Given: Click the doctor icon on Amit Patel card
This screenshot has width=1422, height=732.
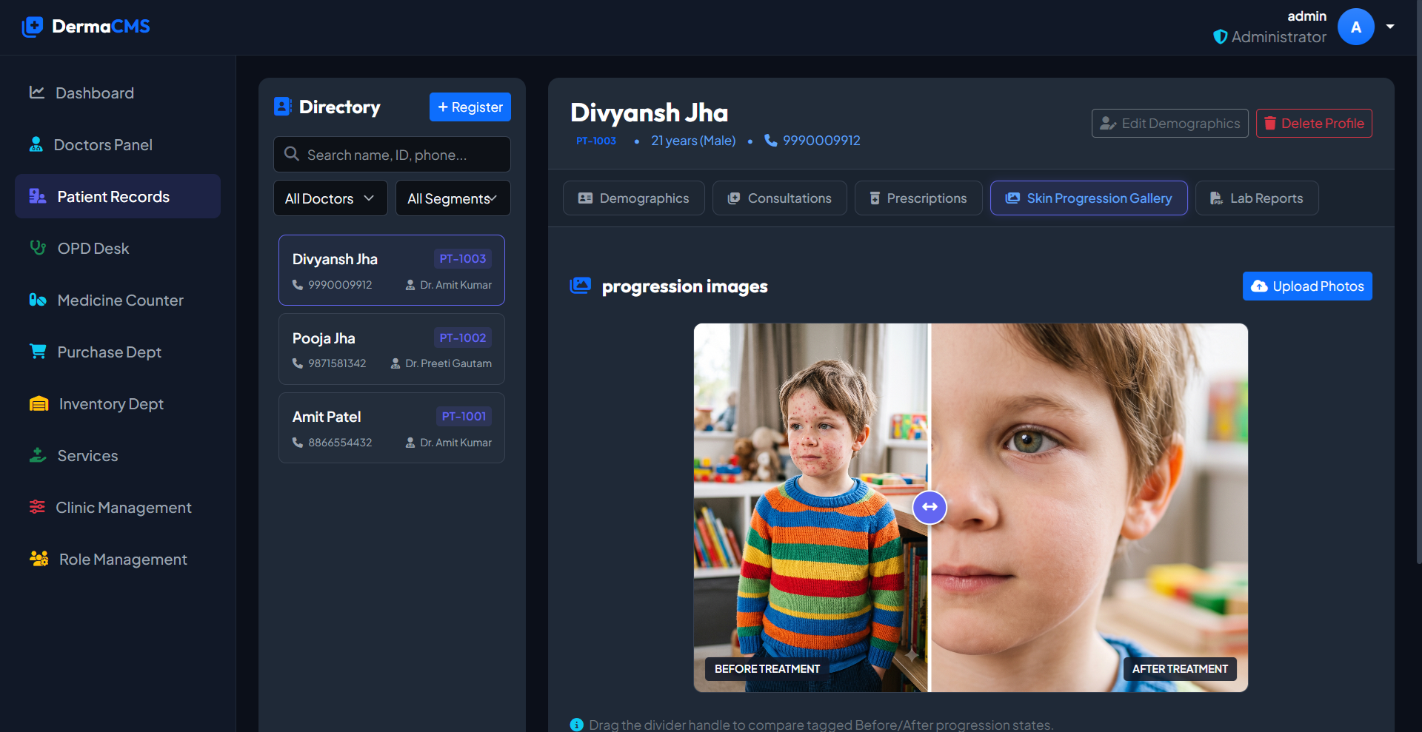Looking at the screenshot, I should pyautogui.click(x=410, y=443).
